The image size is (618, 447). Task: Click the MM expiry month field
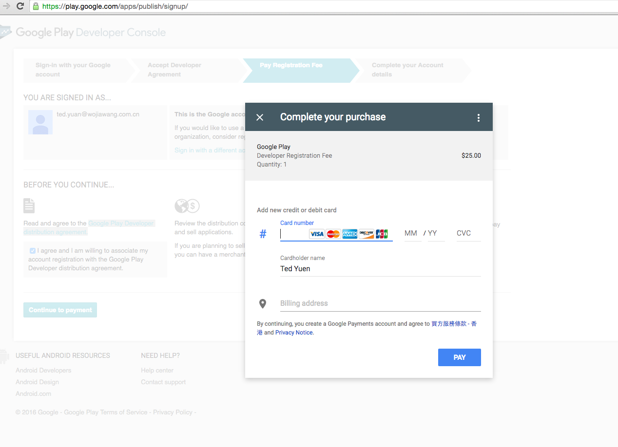413,233
